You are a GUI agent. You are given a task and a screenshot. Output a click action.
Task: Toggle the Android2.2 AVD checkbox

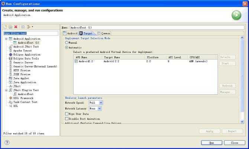76,61
